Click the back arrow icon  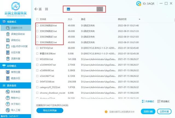coord(36,9)
